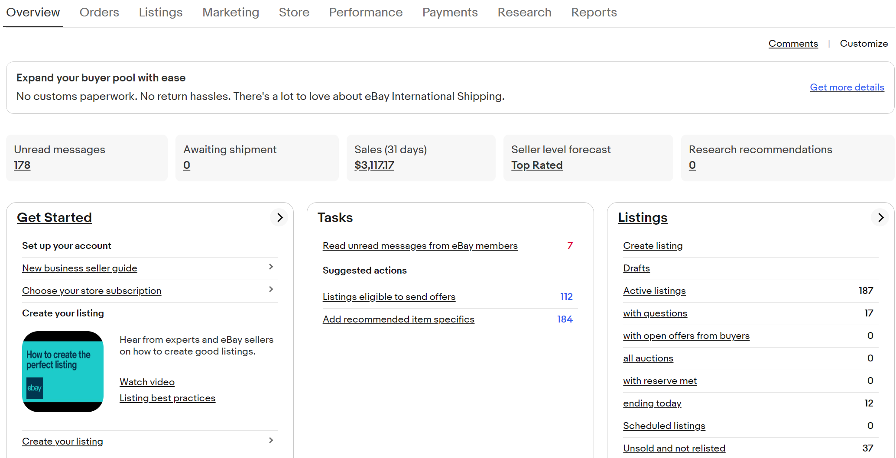This screenshot has height=458, width=896.
Task: Switch to the Payments tab
Action: point(450,13)
